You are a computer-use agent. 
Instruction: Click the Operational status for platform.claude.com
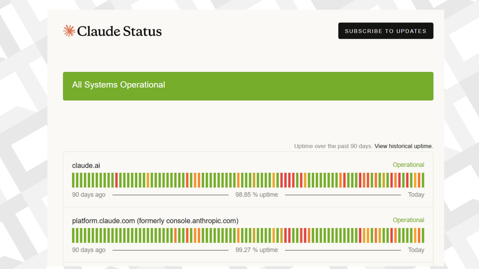point(408,220)
